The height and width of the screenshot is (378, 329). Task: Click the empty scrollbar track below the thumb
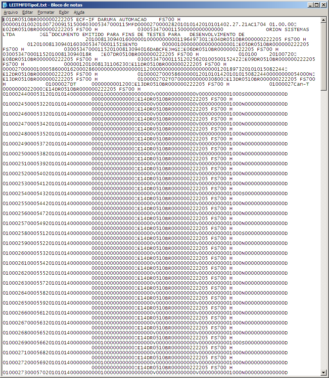click(x=324, y=230)
